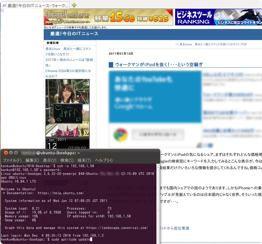Open a new browser tab with plus icon
262x244 pixels.
click(74, 5)
